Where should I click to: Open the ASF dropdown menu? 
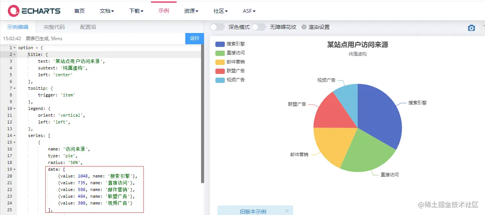(249, 11)
